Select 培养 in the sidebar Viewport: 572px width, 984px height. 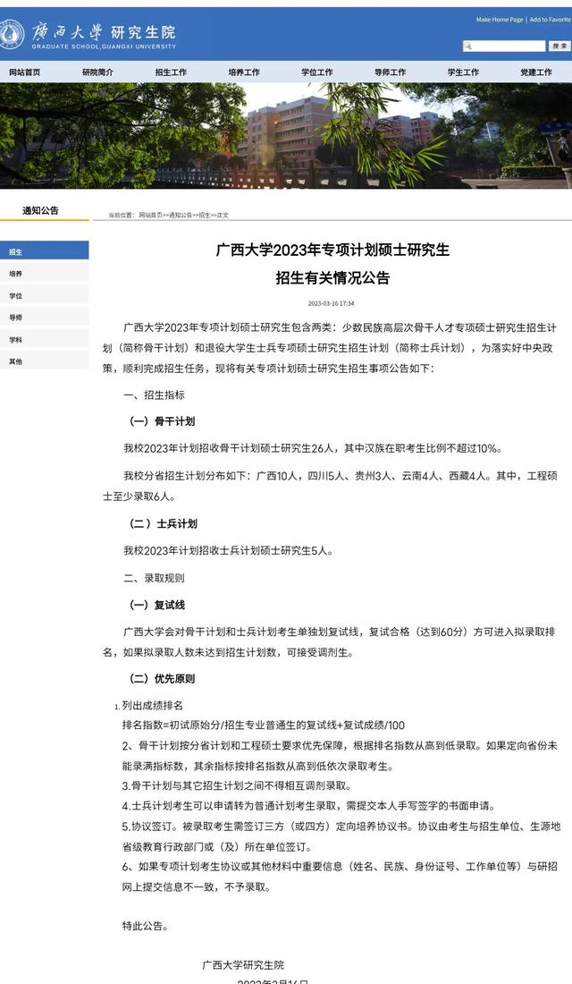[x=44, y=274]
